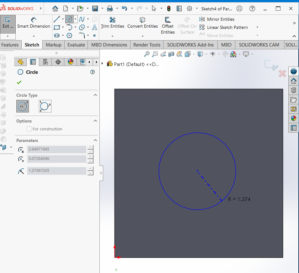Open the Appearances task pane icon

(x=294, y=118)
